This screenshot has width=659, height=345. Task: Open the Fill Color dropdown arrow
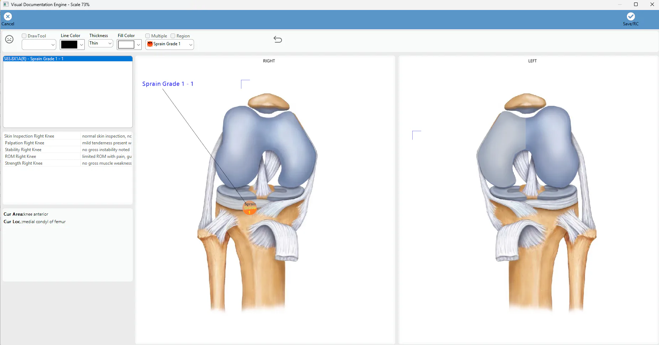coord(138,45)
